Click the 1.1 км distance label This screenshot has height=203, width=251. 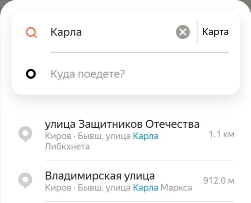(x=221, y=134)
